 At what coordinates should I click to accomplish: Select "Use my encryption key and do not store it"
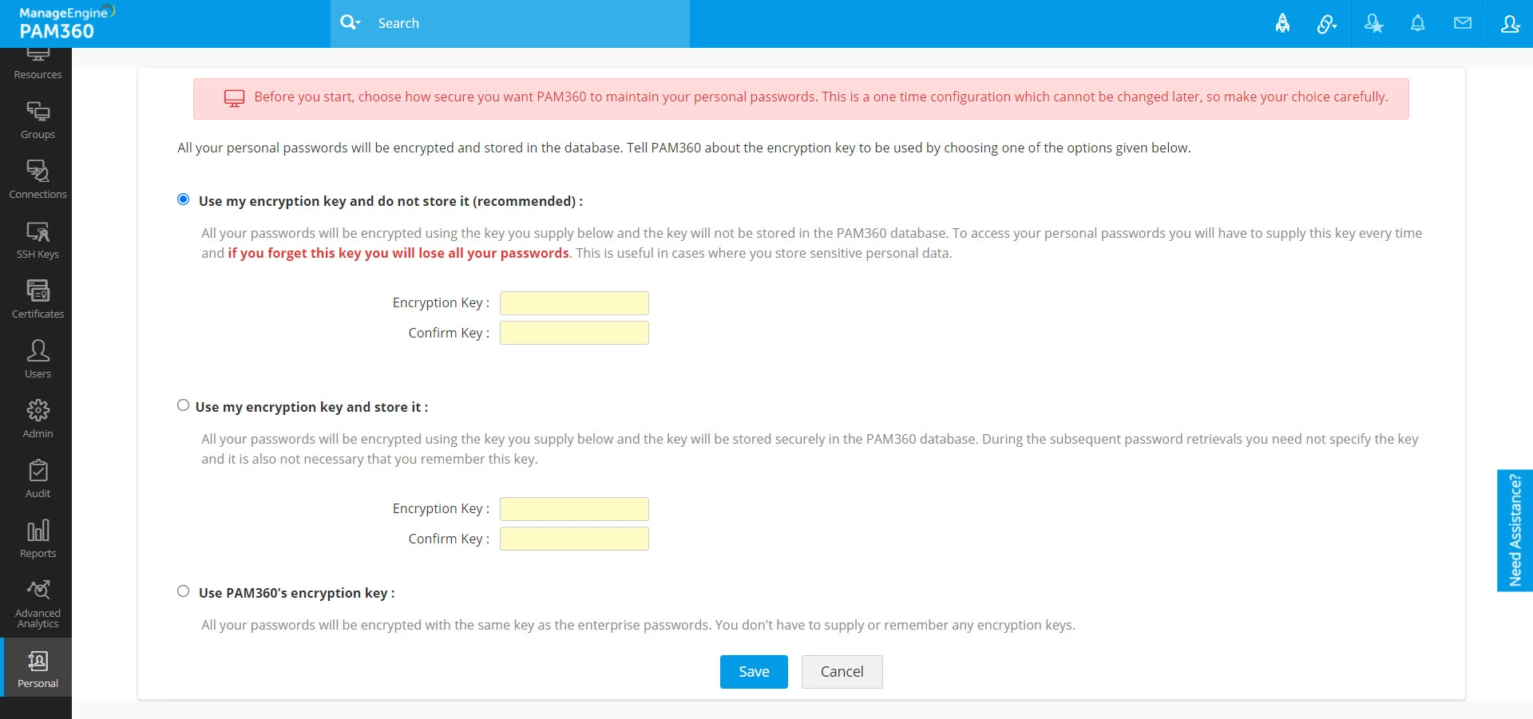tap(184, 200)
